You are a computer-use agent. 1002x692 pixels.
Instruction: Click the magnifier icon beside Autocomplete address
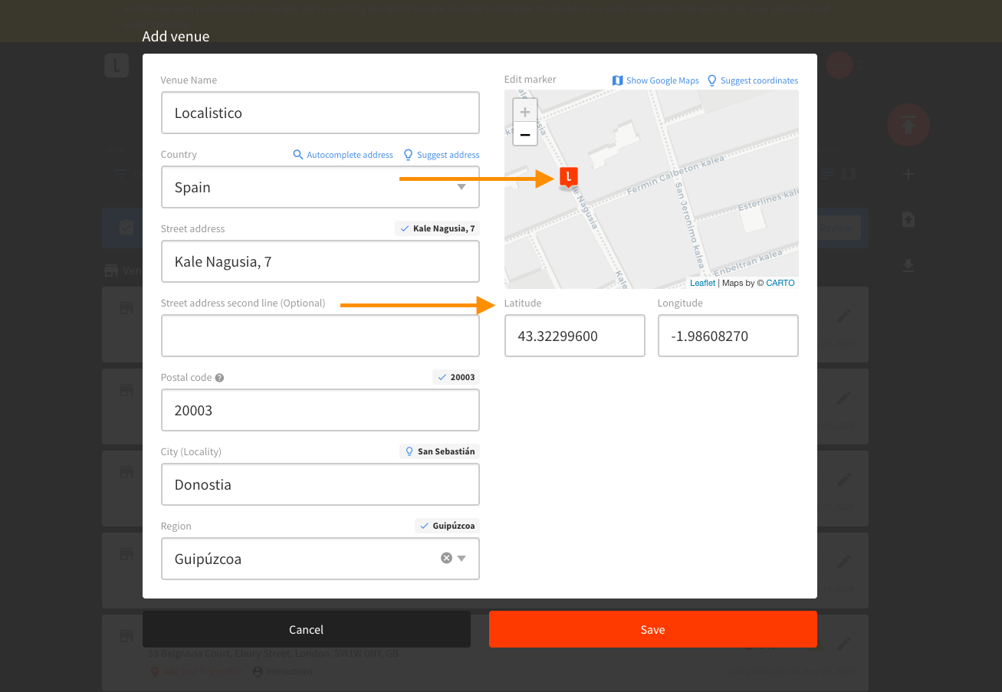(x=298, y=155)
